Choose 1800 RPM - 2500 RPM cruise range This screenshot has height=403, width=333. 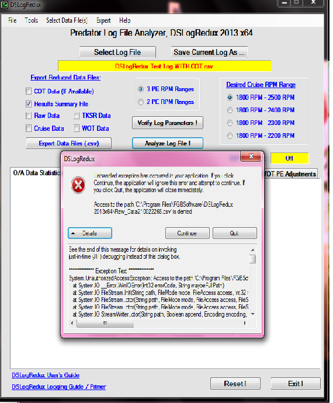[230, 98]
